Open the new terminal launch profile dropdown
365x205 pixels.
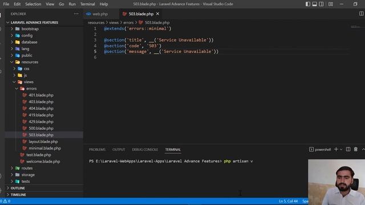(341, 149)
